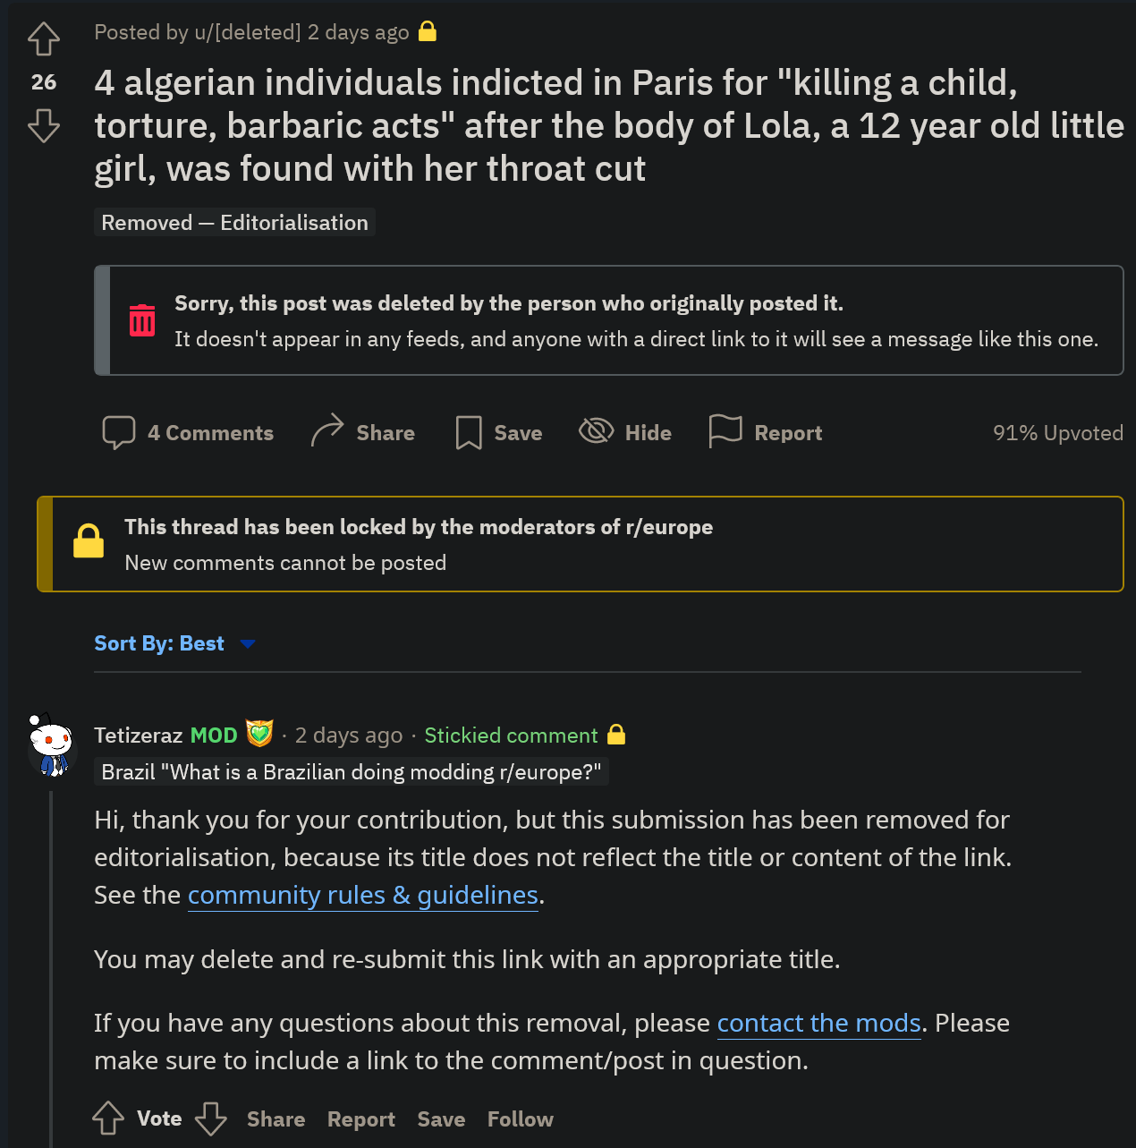The image size is (1136, 1148).
Task: Click Report under the moderator comment
Action: click(361, 1119)
